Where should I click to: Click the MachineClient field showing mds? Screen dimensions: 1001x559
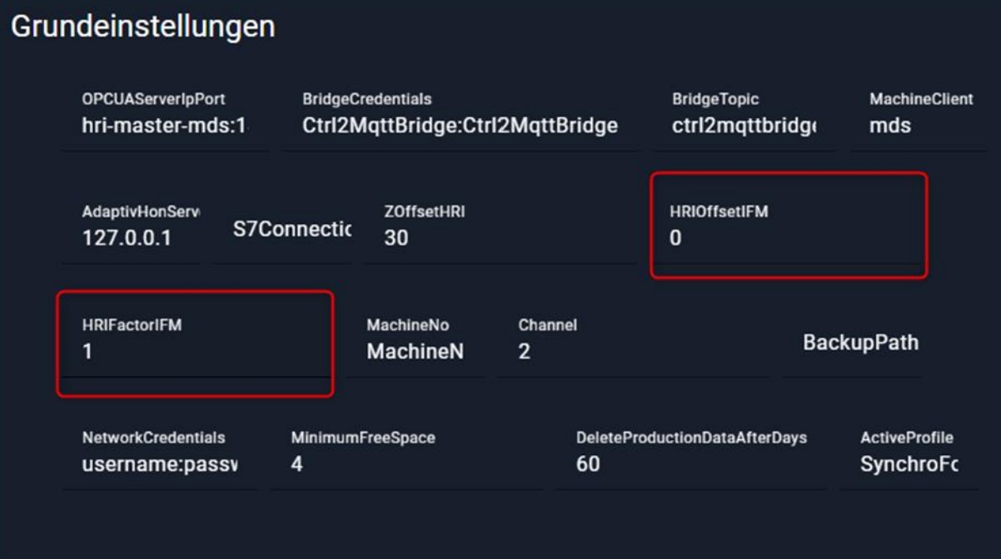[x=916, y=126]
